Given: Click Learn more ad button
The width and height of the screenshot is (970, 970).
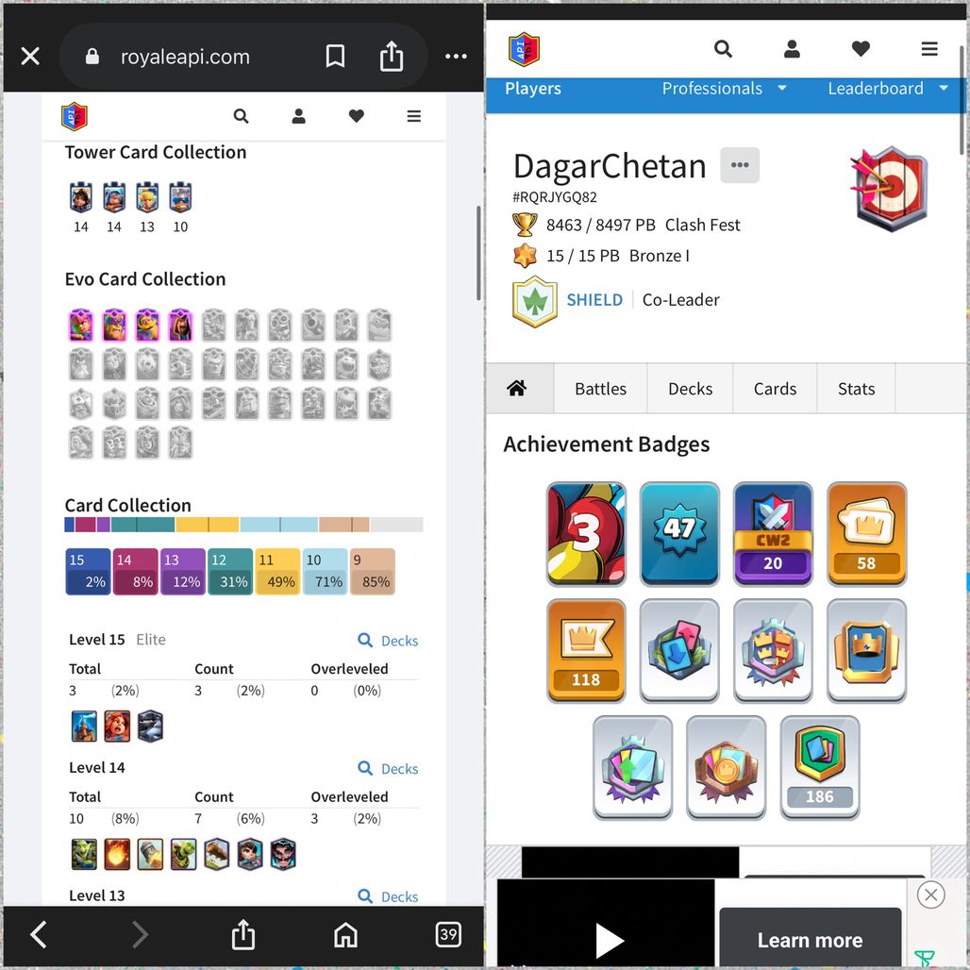Looking at the screenshot, I should point(810,939).
